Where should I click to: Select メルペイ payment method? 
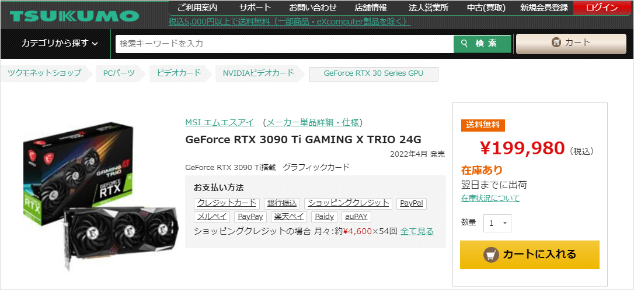212,217
